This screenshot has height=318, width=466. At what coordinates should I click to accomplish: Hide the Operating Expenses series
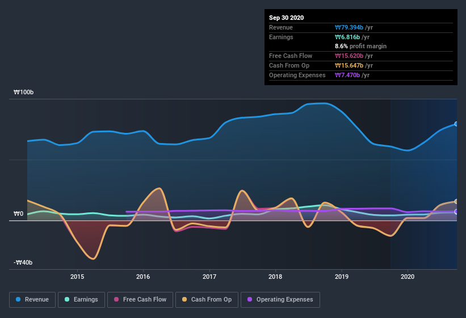click(x=280, y=300)
